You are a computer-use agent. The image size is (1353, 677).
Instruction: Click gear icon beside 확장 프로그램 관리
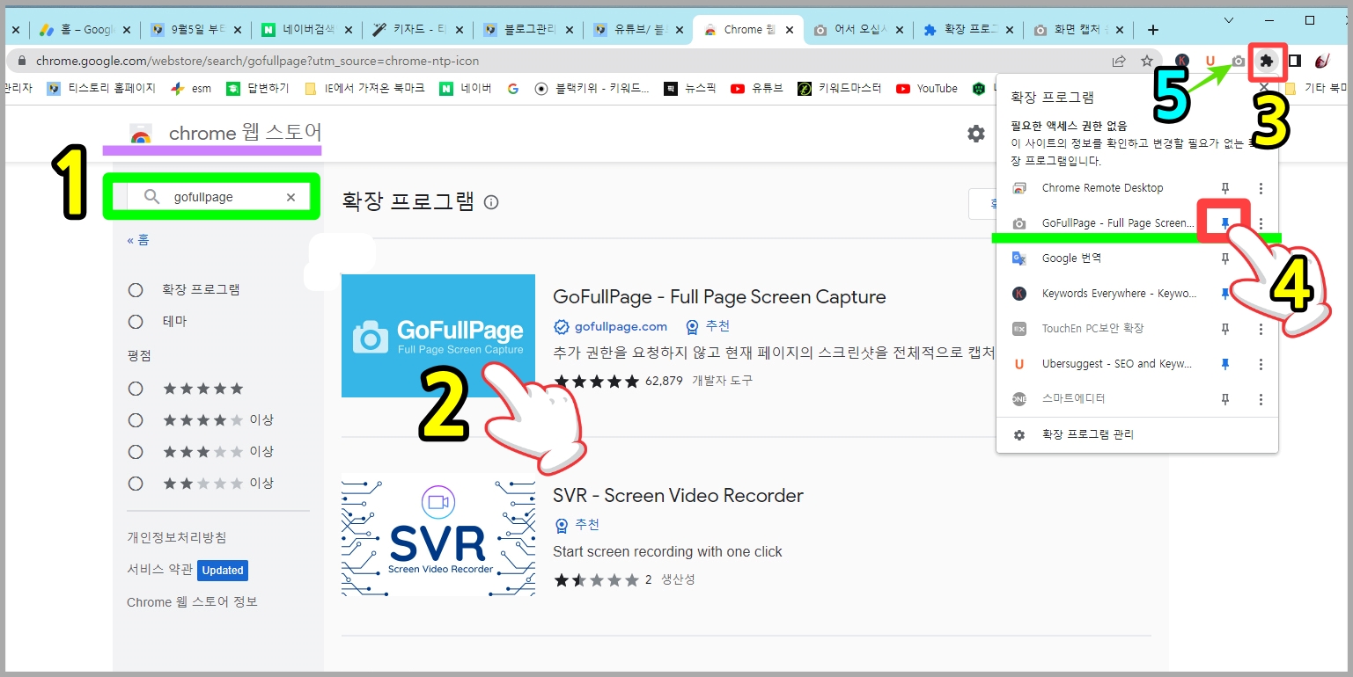(x=1019, y=435)
